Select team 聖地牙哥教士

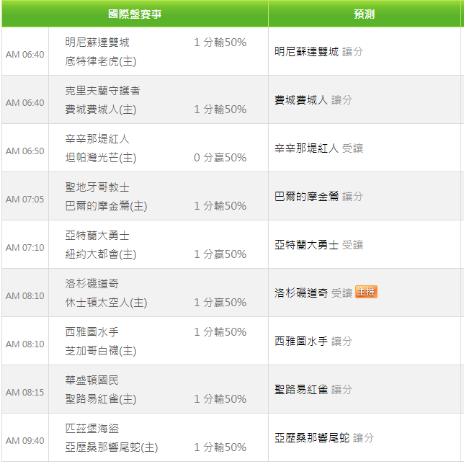click(97, 187)
